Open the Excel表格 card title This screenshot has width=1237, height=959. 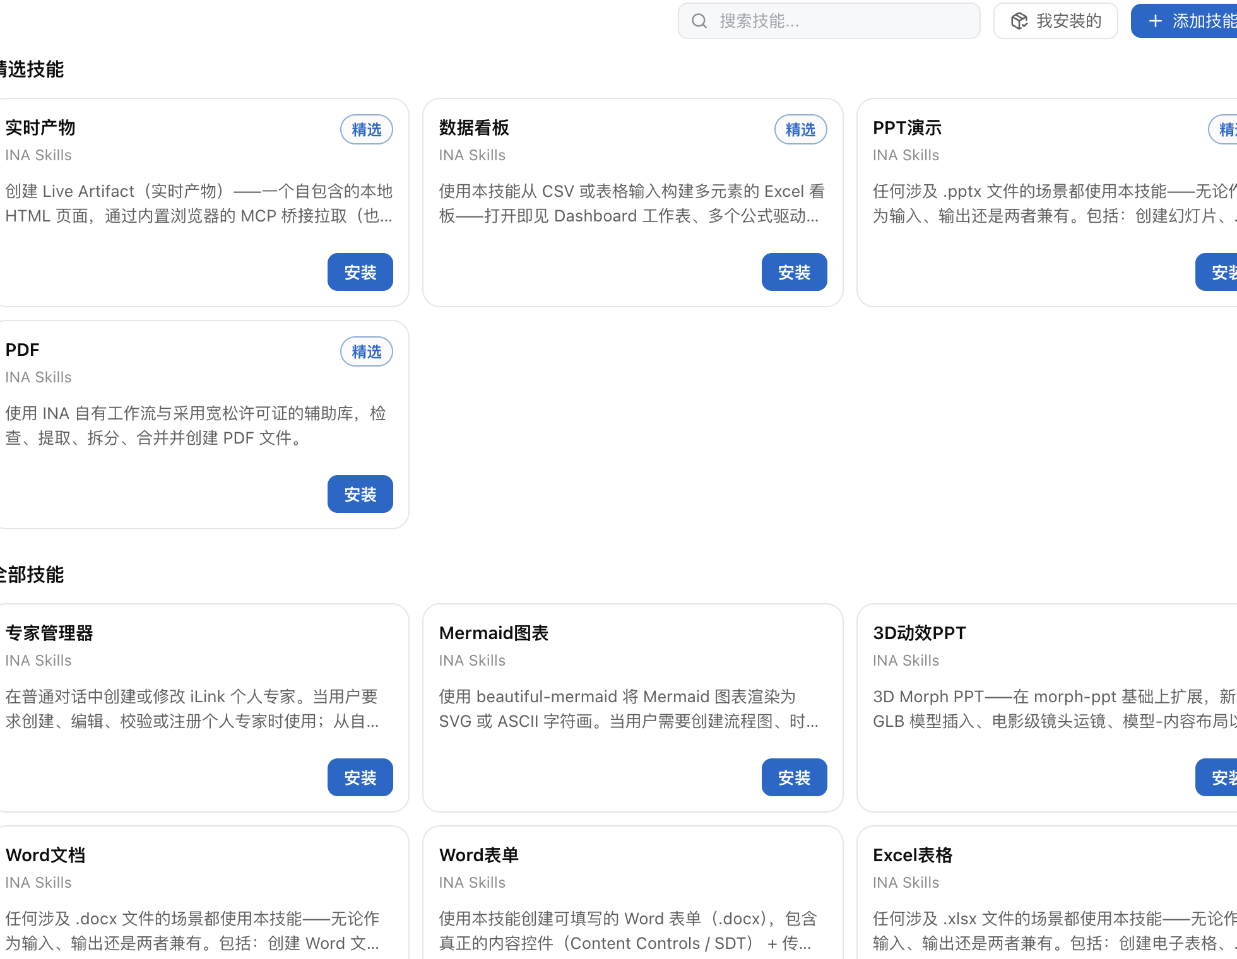(913, 855)
